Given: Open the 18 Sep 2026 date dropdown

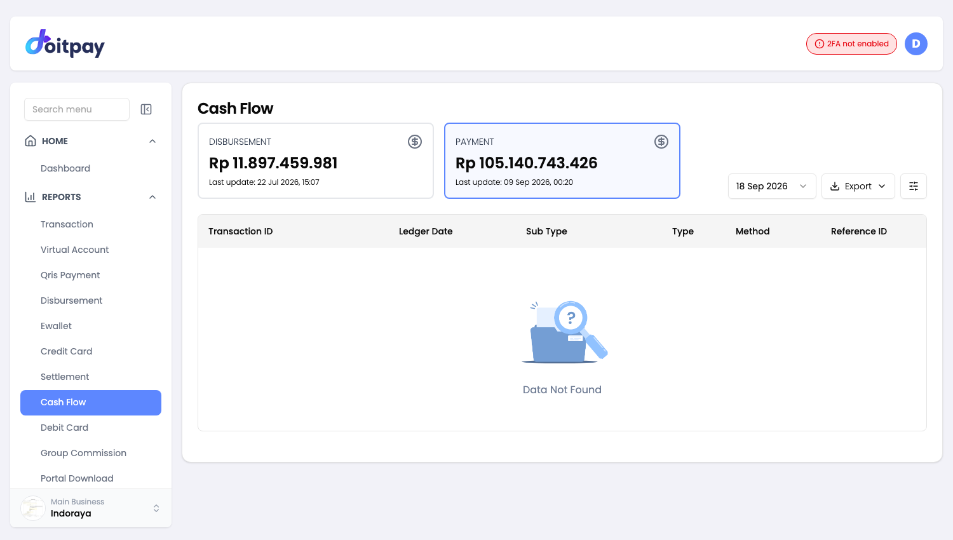Looking at the screenshot, I should click(x=772, y=186).
